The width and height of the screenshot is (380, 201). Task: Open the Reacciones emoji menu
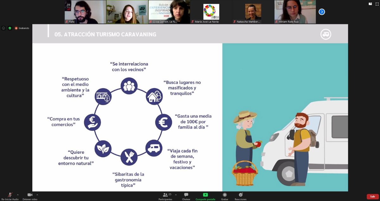click(x=241, y=195)
